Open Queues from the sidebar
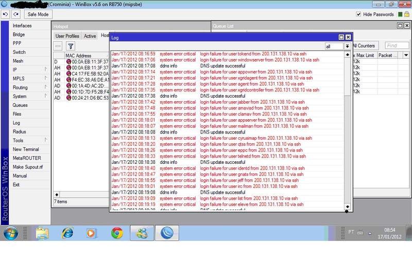 [20, 105]
